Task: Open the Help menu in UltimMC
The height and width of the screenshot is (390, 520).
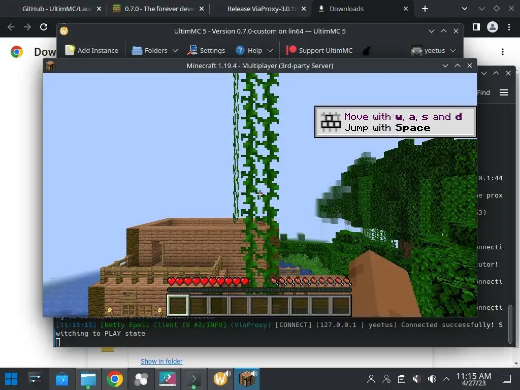Action: point(254,50)
